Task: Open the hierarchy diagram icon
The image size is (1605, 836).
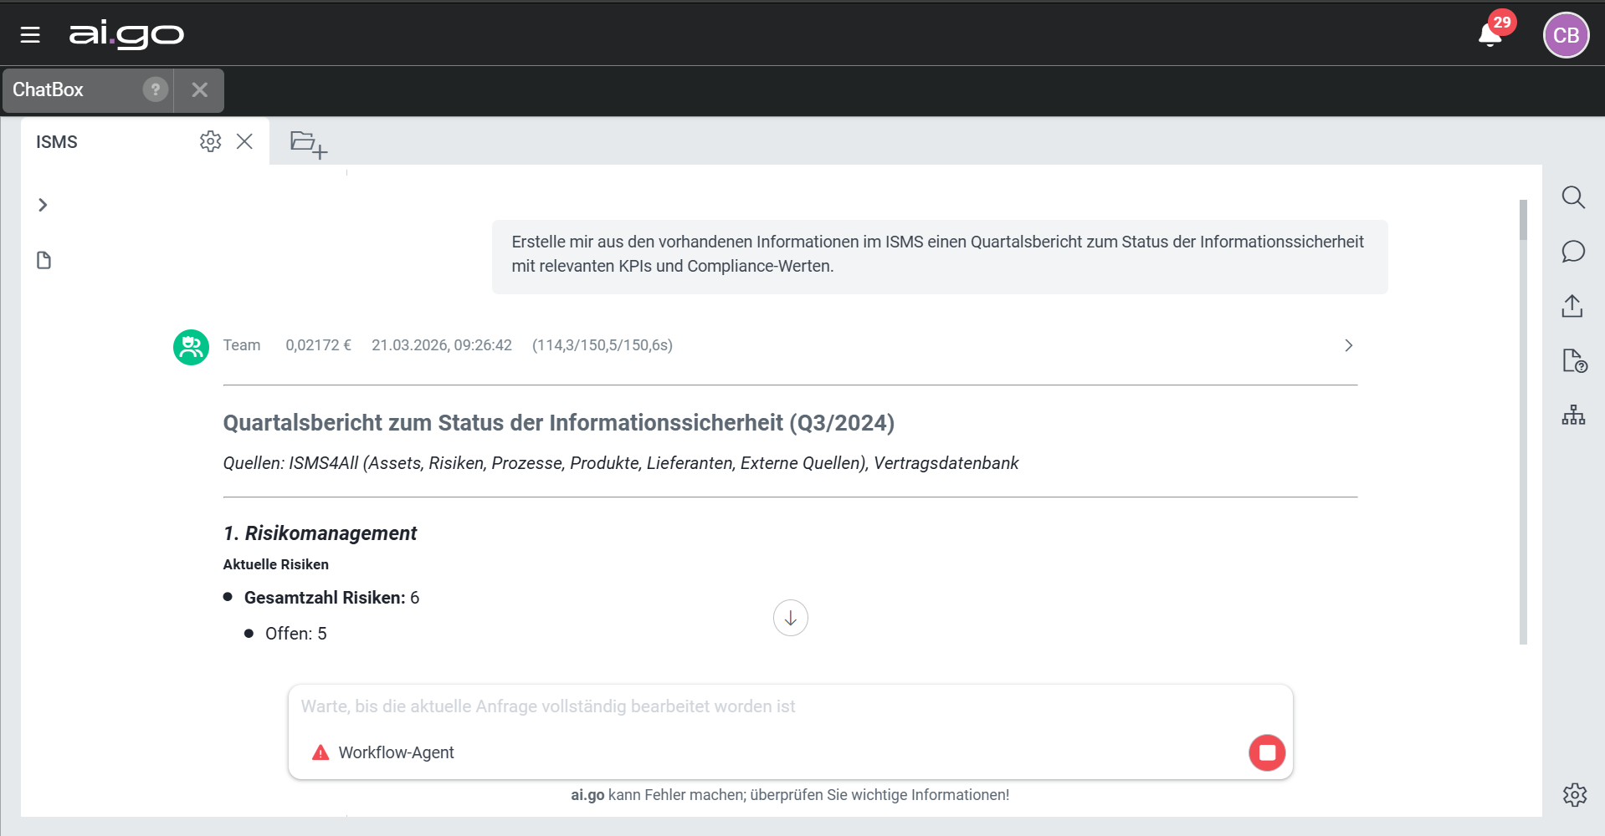Action: pos(1573,415)
